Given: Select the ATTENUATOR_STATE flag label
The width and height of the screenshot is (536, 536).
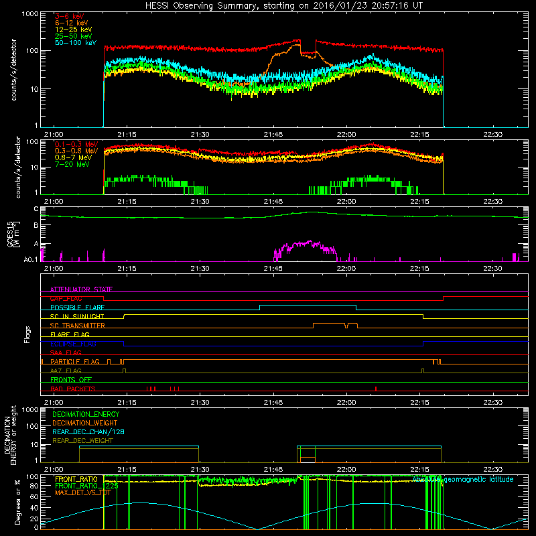Looking at the screenshot, I should coord(81,289).
